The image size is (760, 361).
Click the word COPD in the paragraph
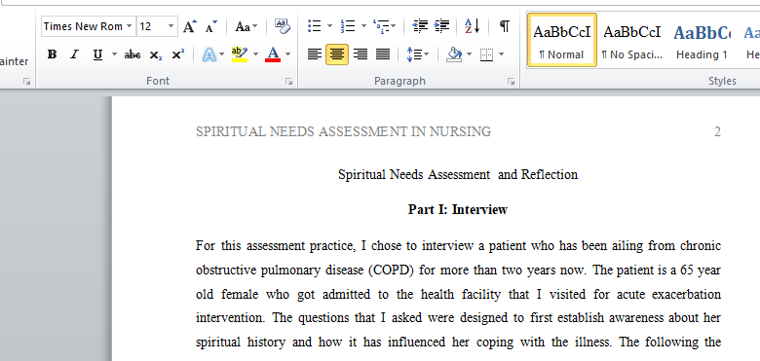[391, 271]
